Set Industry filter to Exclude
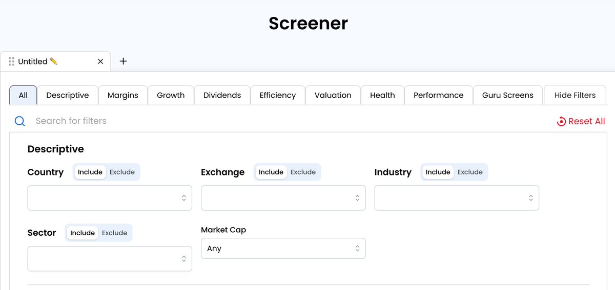The image size is (615, 290). tap(470, 172)
